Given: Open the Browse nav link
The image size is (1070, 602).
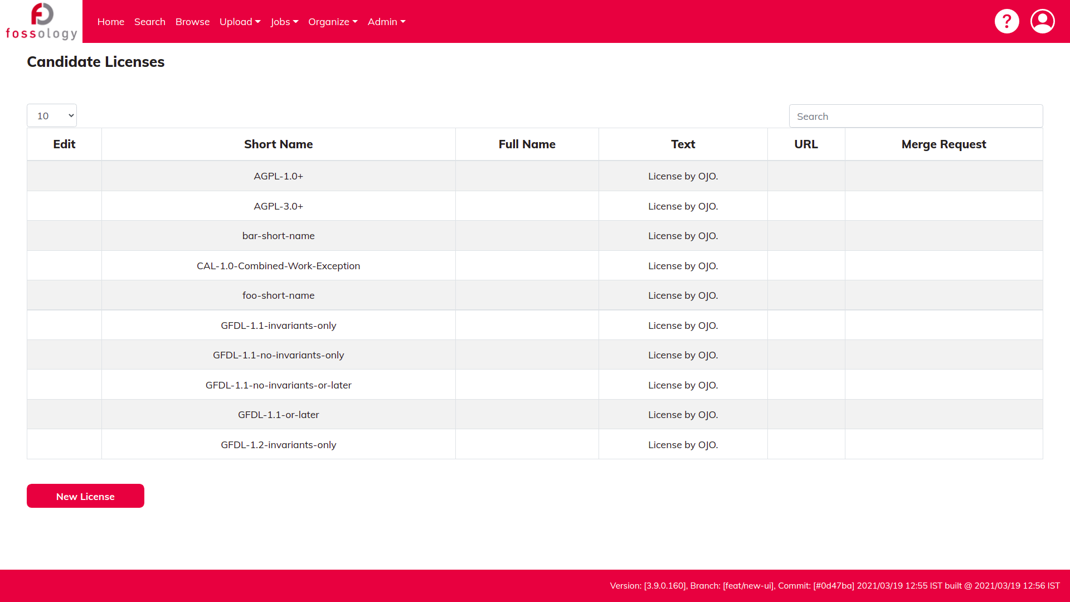Looking at the screenshot, I should pyautogui.click(x=193, y=22).
